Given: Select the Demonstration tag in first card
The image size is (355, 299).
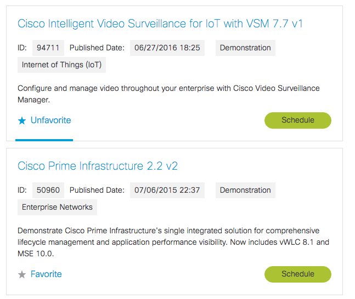Looking at the screenshot, I should 245,48.
